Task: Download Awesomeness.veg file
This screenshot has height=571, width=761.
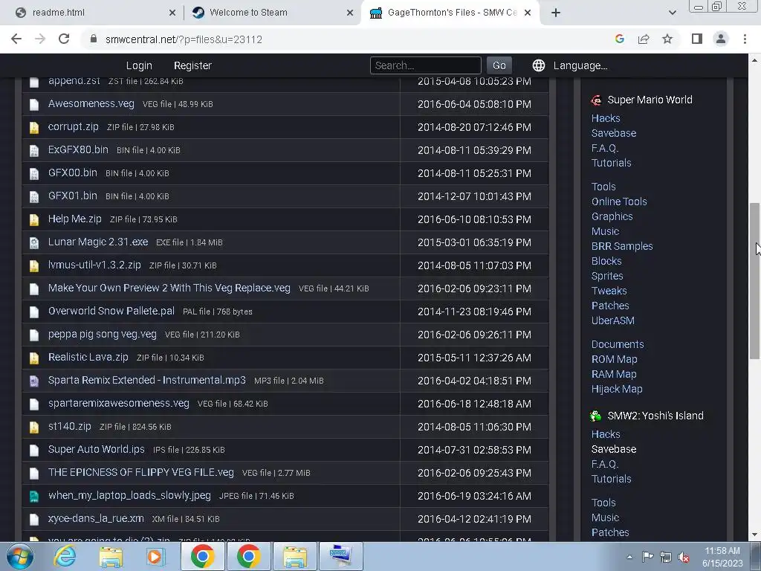Action: [x=91, y=103]
